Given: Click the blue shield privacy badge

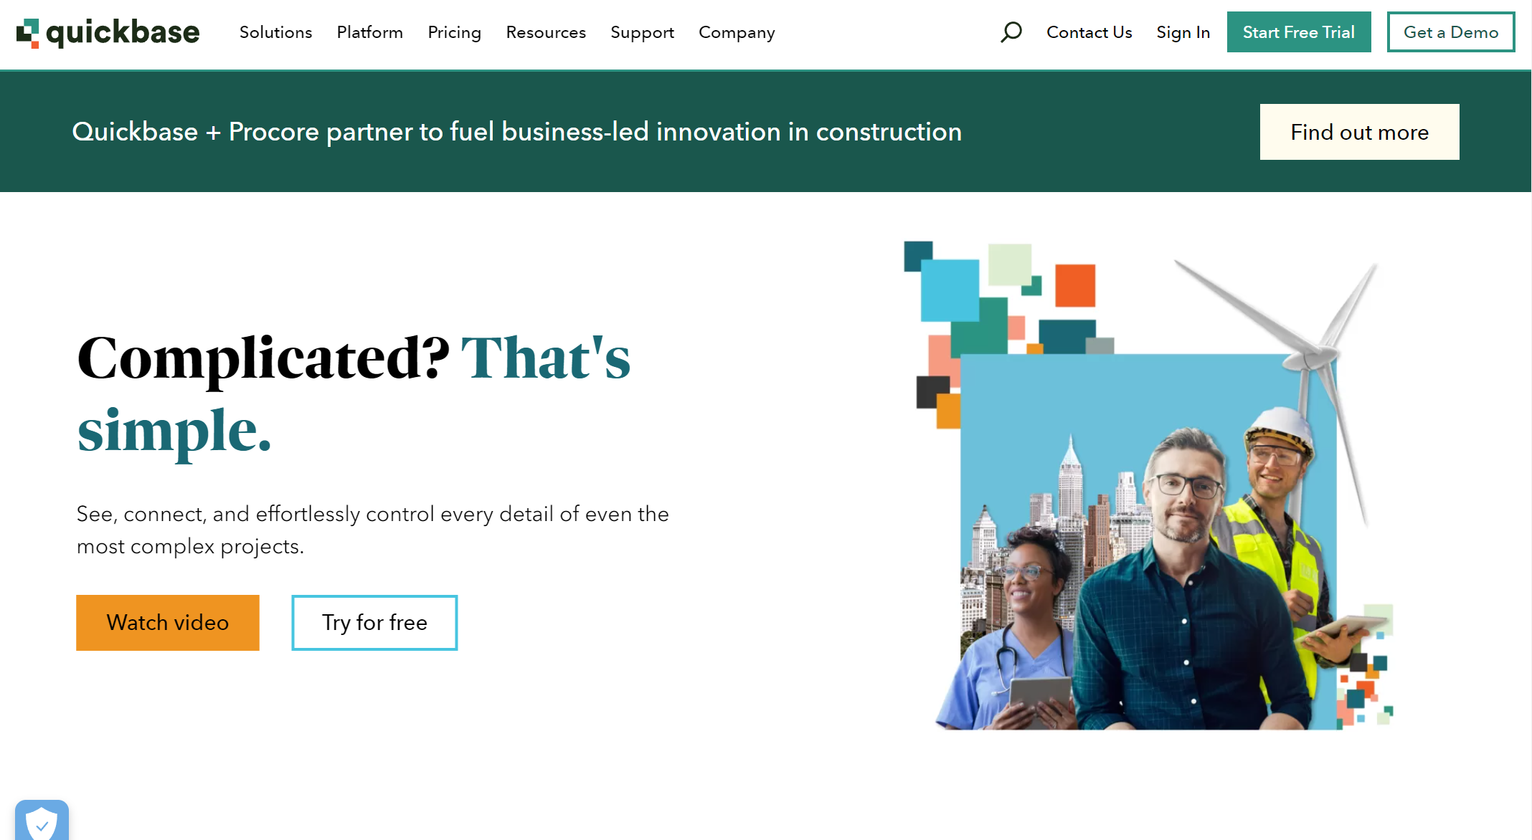Looking at the screenshot, I should (42, 821).
